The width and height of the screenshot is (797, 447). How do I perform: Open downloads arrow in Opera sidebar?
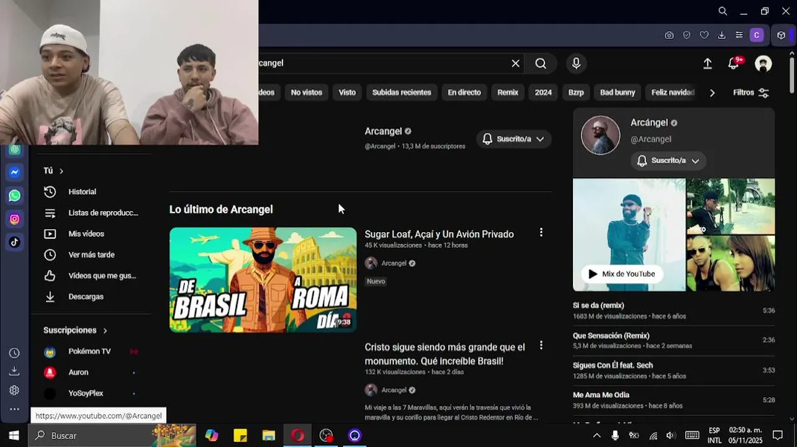[14, 371]
